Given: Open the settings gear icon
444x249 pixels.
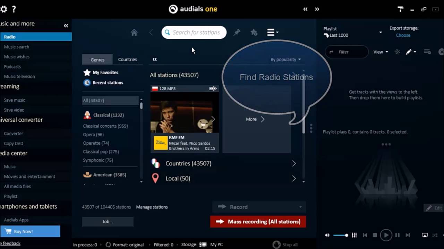Looking at the screenshot, I should click(4, 9).
